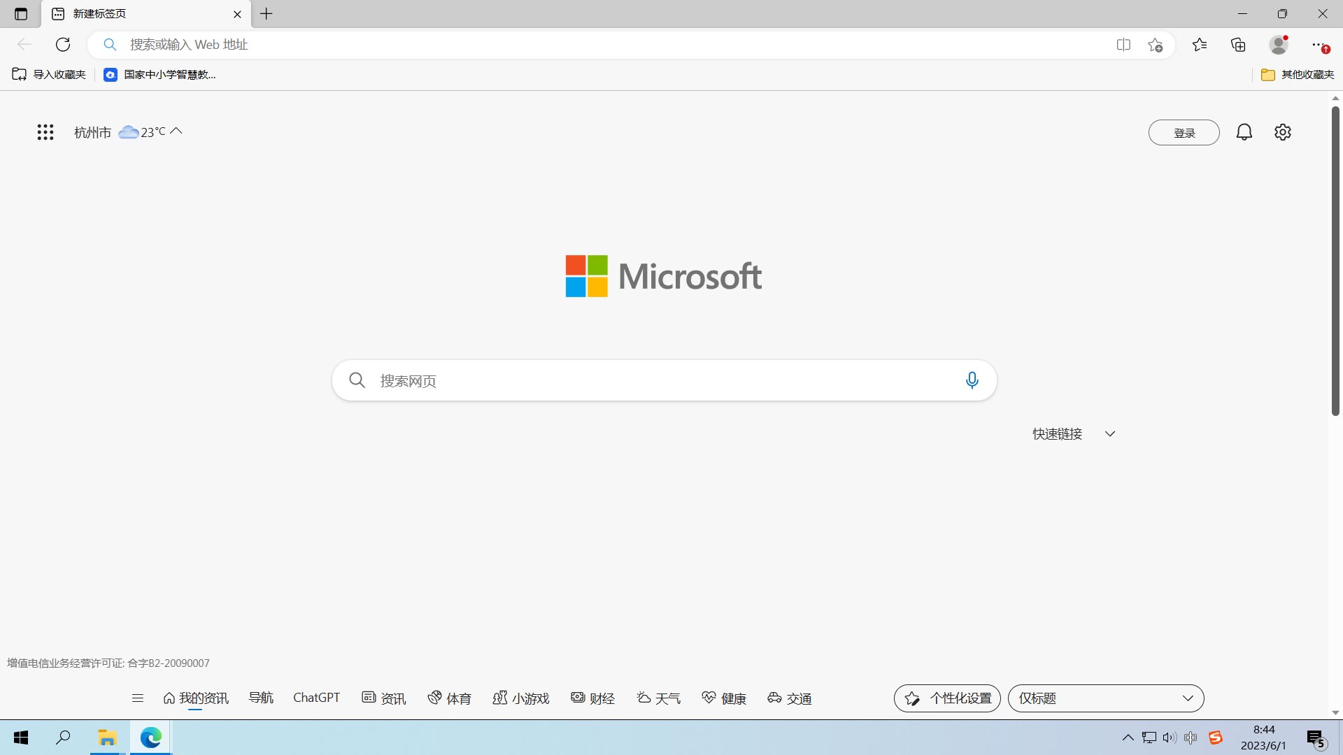Image resolution: width=1343 pixels, height=755 pixels.
Task: Open the Favorites list icon
Action: [1200, 45]
